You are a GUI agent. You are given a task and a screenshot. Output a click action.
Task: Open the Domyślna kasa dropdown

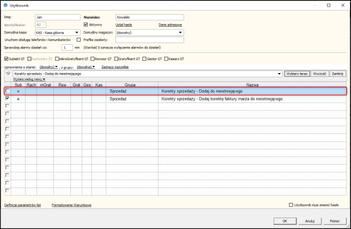click(x=77, y=33)
